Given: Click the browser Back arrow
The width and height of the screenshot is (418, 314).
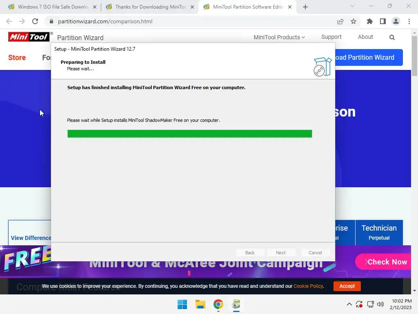Looking at the screenshot, I should (x=9, y=21).
